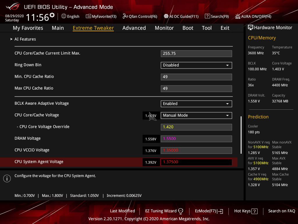Click the English language globe icon
The image size is (298, 224).
pos(64,16)
